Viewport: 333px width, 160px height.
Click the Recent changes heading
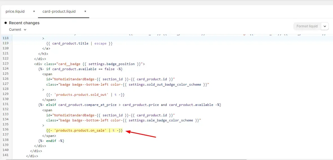[24, 23]
